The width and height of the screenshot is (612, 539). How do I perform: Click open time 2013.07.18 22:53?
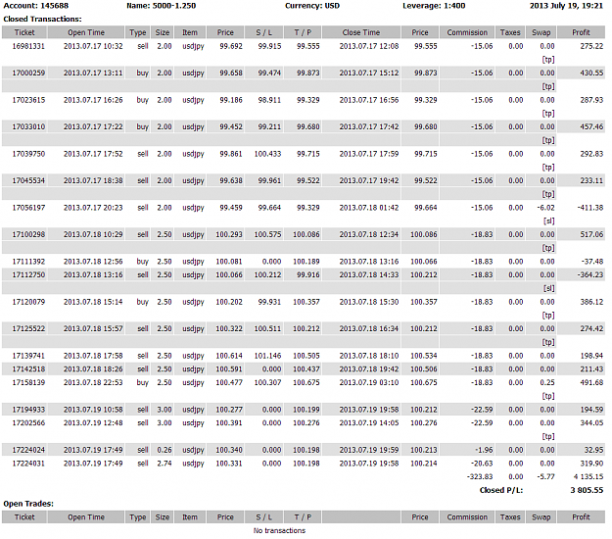(93, 383)
